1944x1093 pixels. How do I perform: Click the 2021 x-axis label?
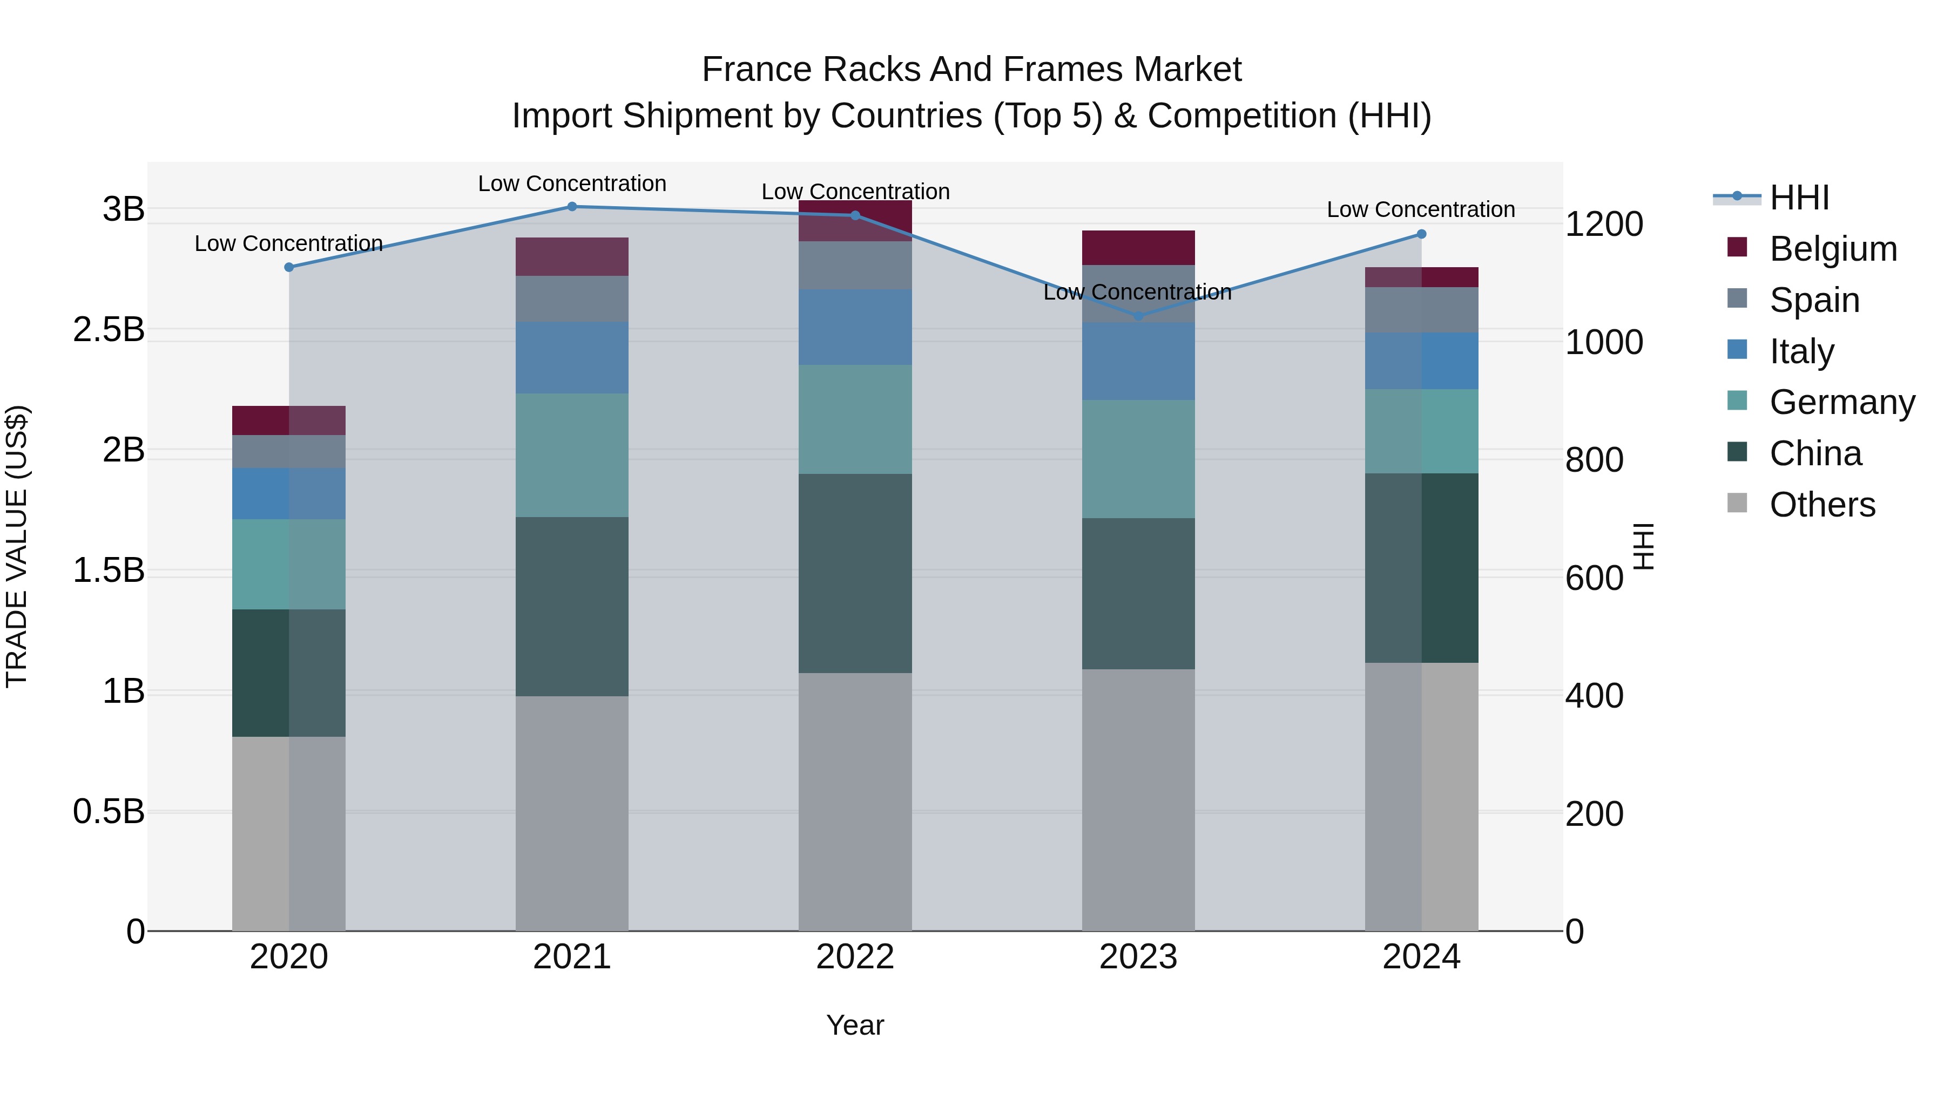572,957
